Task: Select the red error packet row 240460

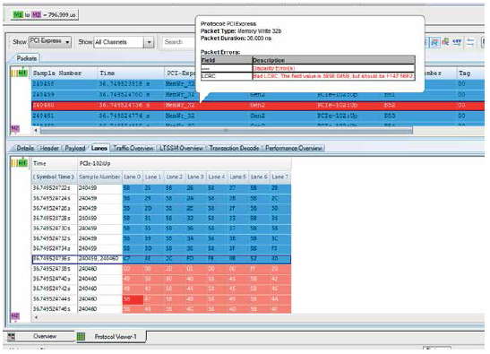Action: coord(258,106)
